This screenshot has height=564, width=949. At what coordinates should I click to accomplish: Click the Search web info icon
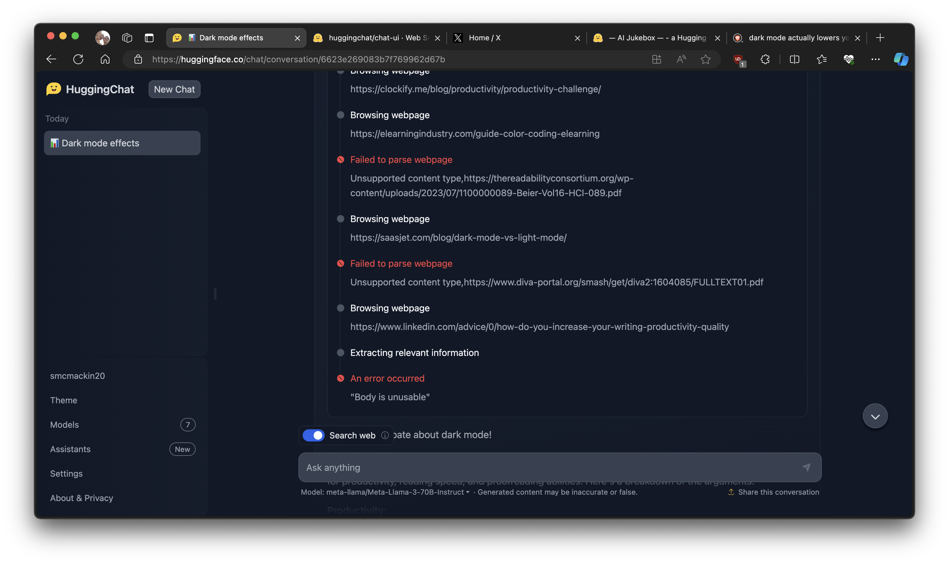[x=385, y=435]
